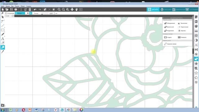199x112 pixels.
Task: Select the Edit Points tool
Action: click(x=3, y=21)
